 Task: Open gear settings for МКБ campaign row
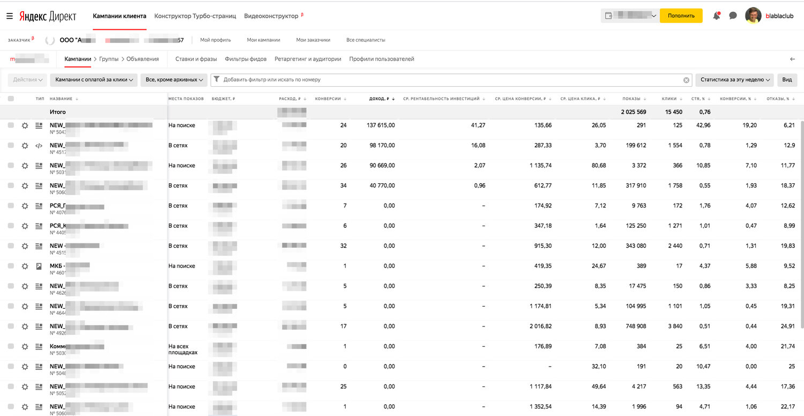coord(25,266)
